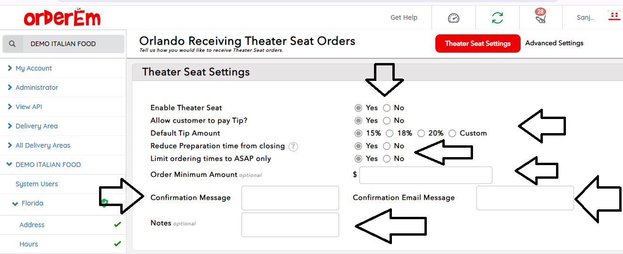Click the green shield icon beside Florida
623x254 pixels.
point(104,203)
